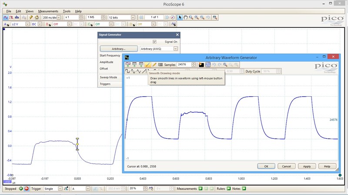Open the buffer navigator compass icon
This screenshot has height=195, width=348.
pyautogui.click(x=173, y=17)
